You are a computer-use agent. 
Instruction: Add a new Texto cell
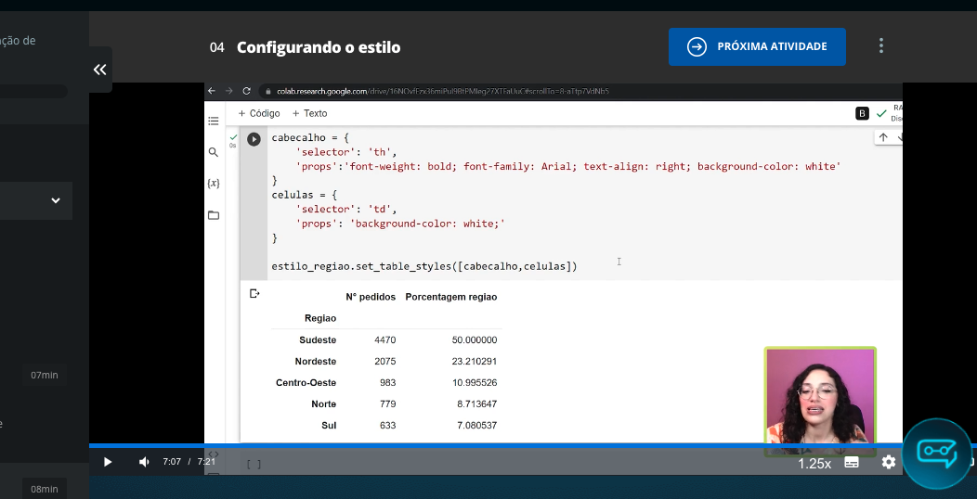[x=310, y=113]
